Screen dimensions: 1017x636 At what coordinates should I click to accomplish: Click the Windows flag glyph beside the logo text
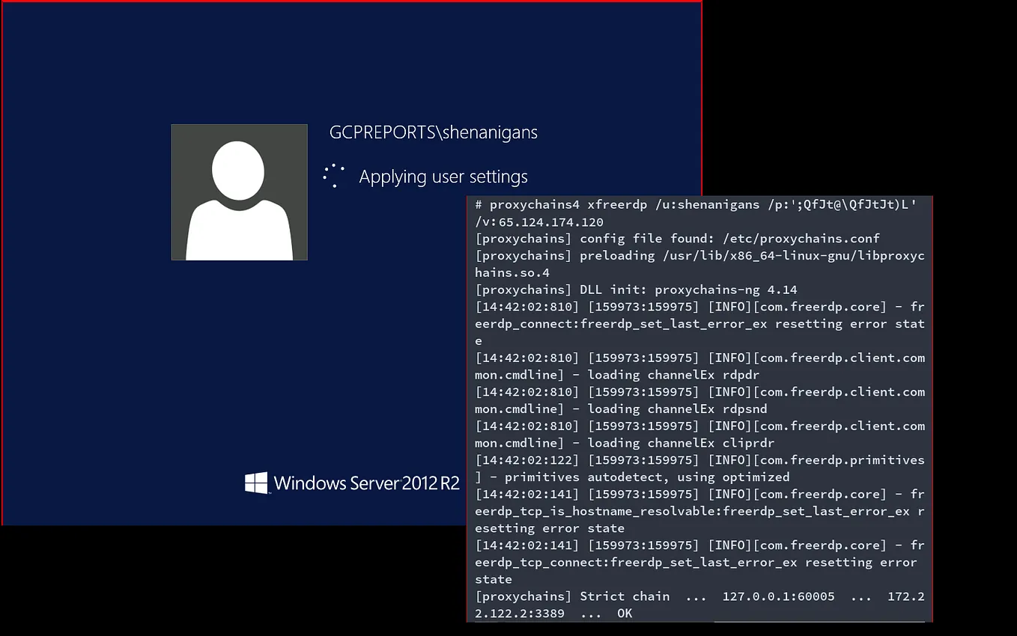pyautogui.click(x=255, y=482)
